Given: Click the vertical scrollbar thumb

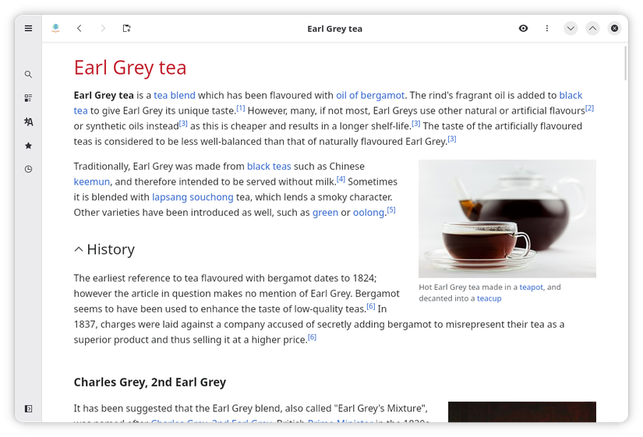Looking at the screenshot, I should [625, 64].
